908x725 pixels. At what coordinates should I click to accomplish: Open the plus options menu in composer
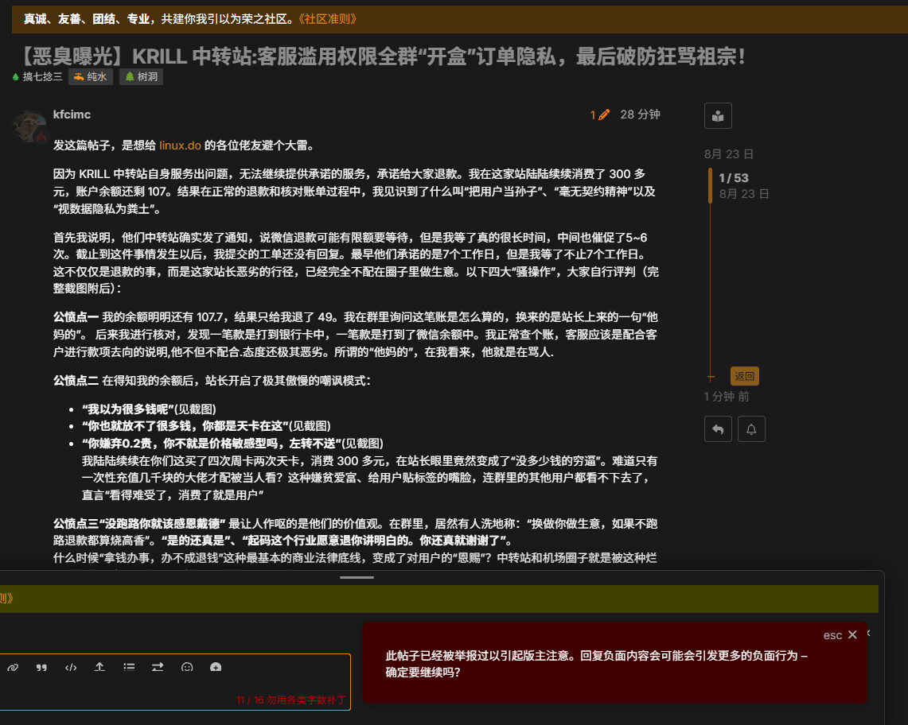[216, 667]
